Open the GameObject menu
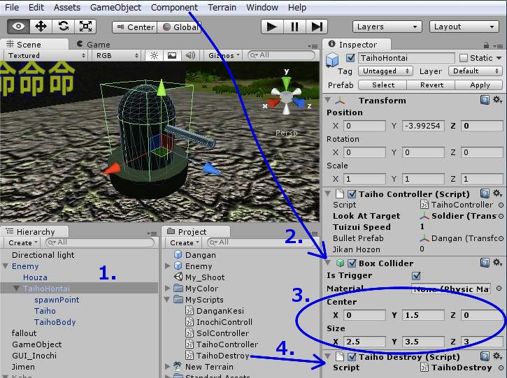The width and height of the screenshot is (507, 378). [115, 7]
